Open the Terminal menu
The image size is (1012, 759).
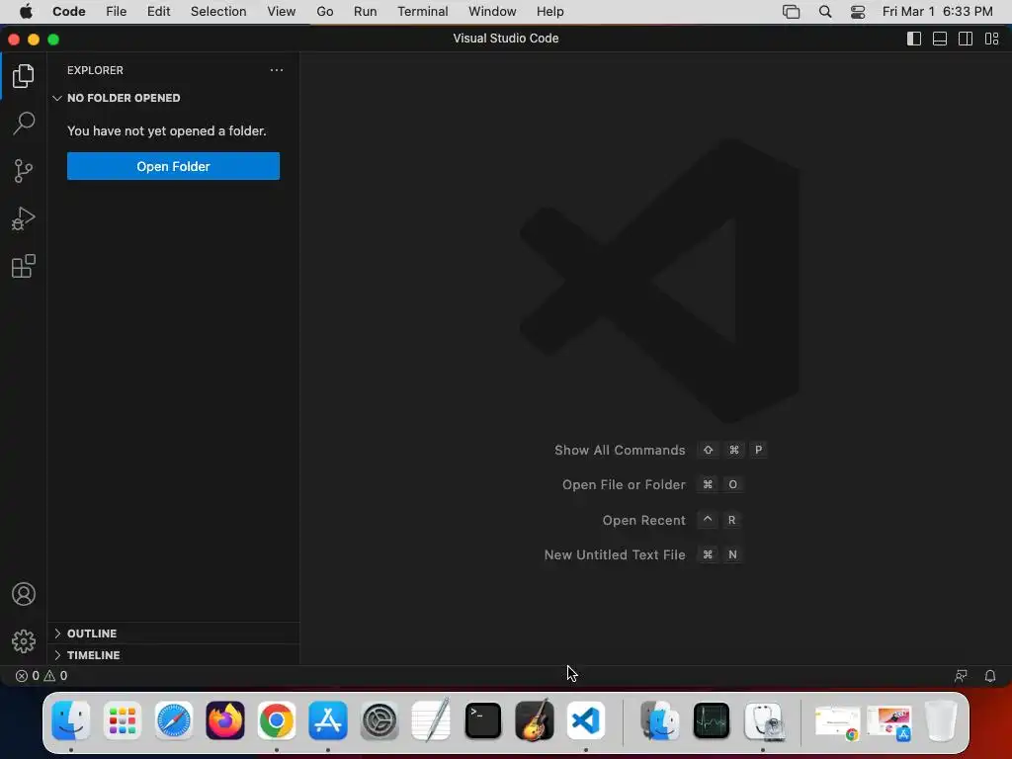point(423,12)
